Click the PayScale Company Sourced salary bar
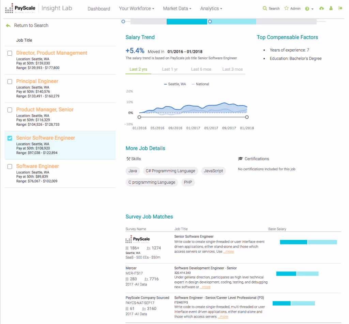 point(294,303)
